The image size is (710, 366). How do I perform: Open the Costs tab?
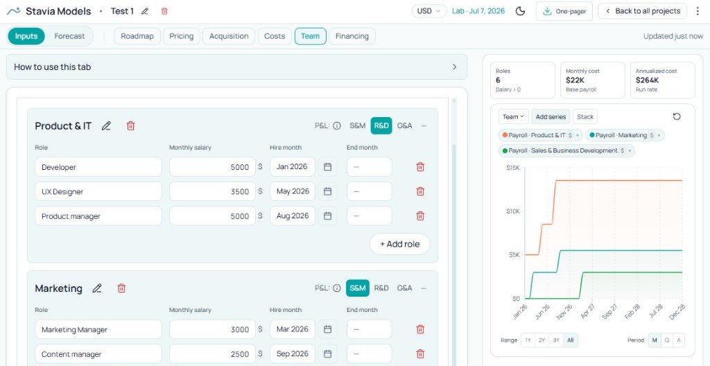click(x=275, y=36)
